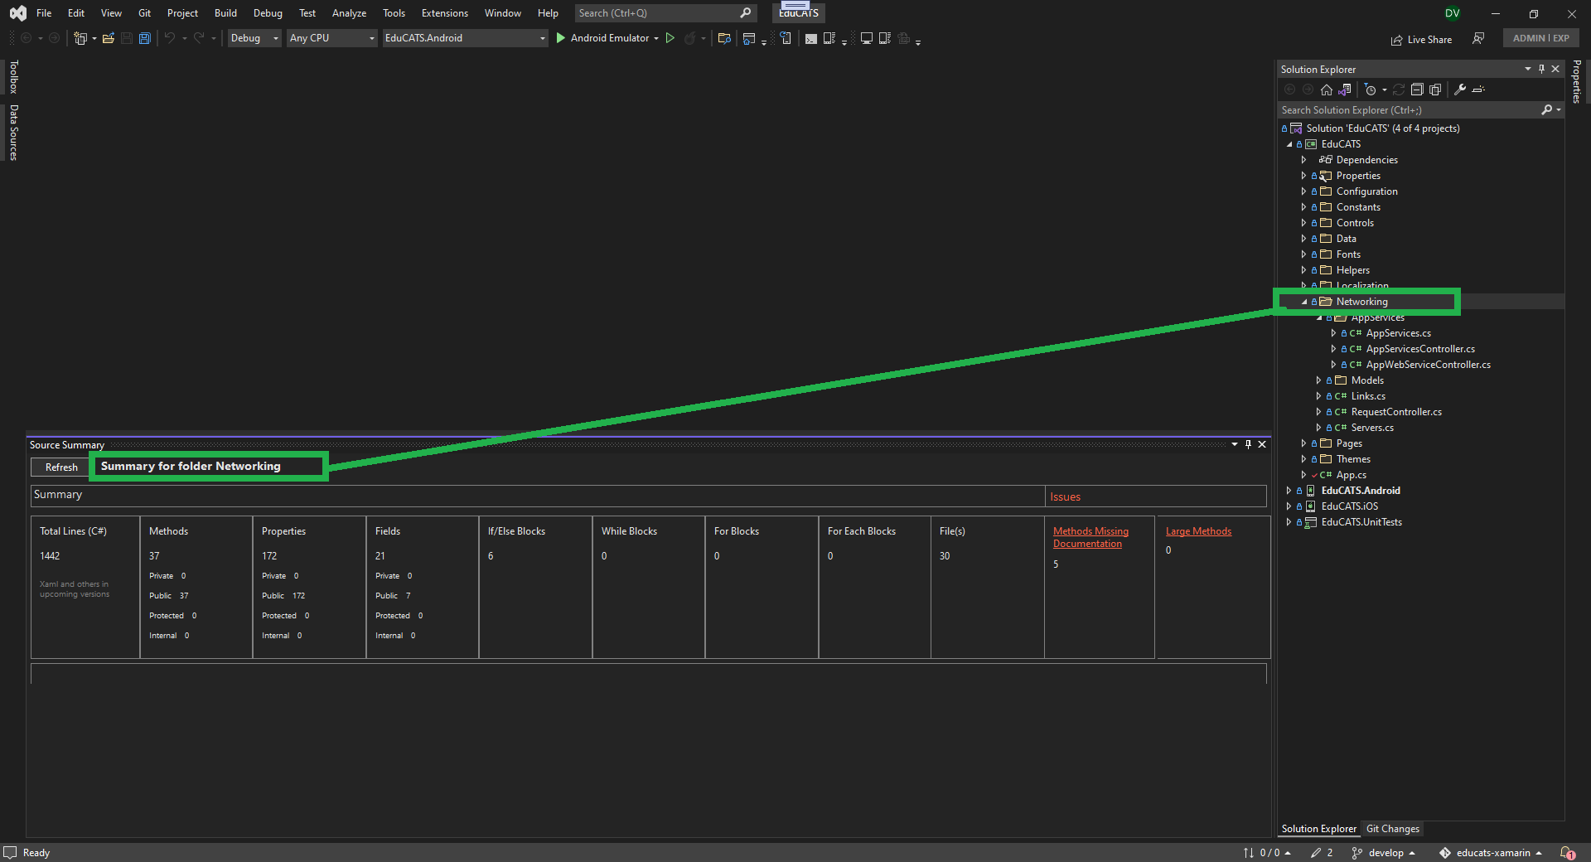Collapse the Networking folder node
The image size is (1591, 862).
[x=1304, y=302]
